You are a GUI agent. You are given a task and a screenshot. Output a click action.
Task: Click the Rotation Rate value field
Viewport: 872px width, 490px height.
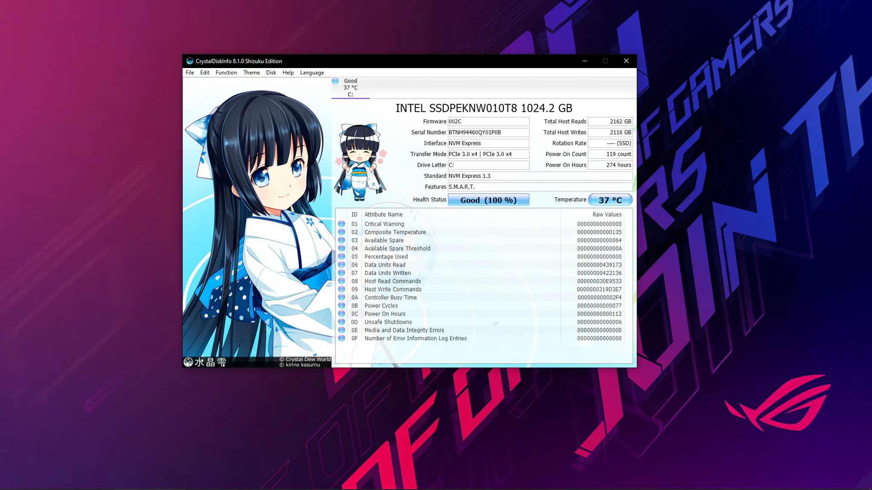click(x=610, y=143)
